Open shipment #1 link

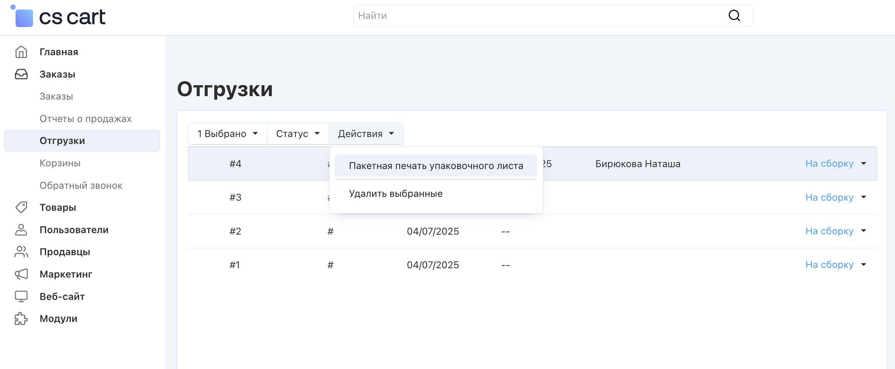pos(235,265)
